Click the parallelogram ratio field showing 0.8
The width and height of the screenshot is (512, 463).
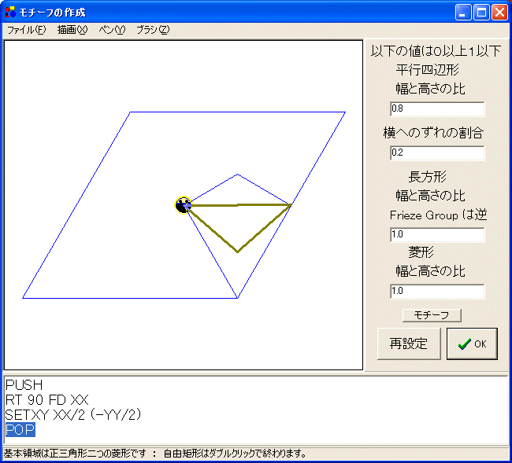pos(437,108)
